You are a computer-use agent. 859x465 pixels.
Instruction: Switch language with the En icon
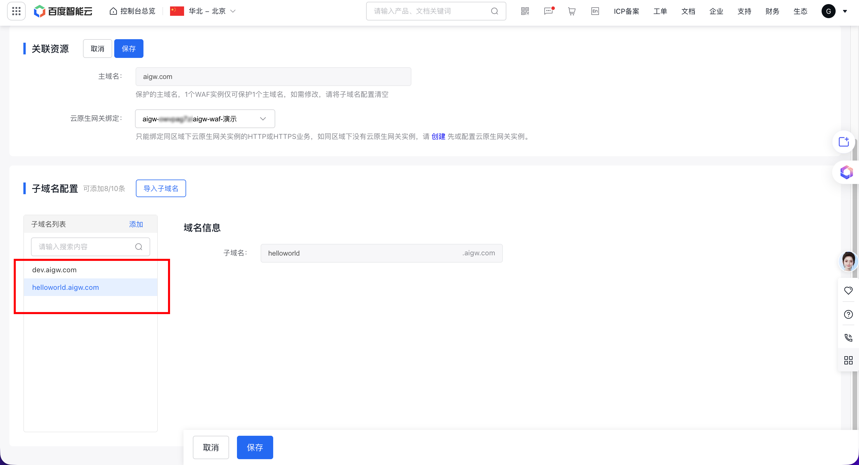pos(595,11)
